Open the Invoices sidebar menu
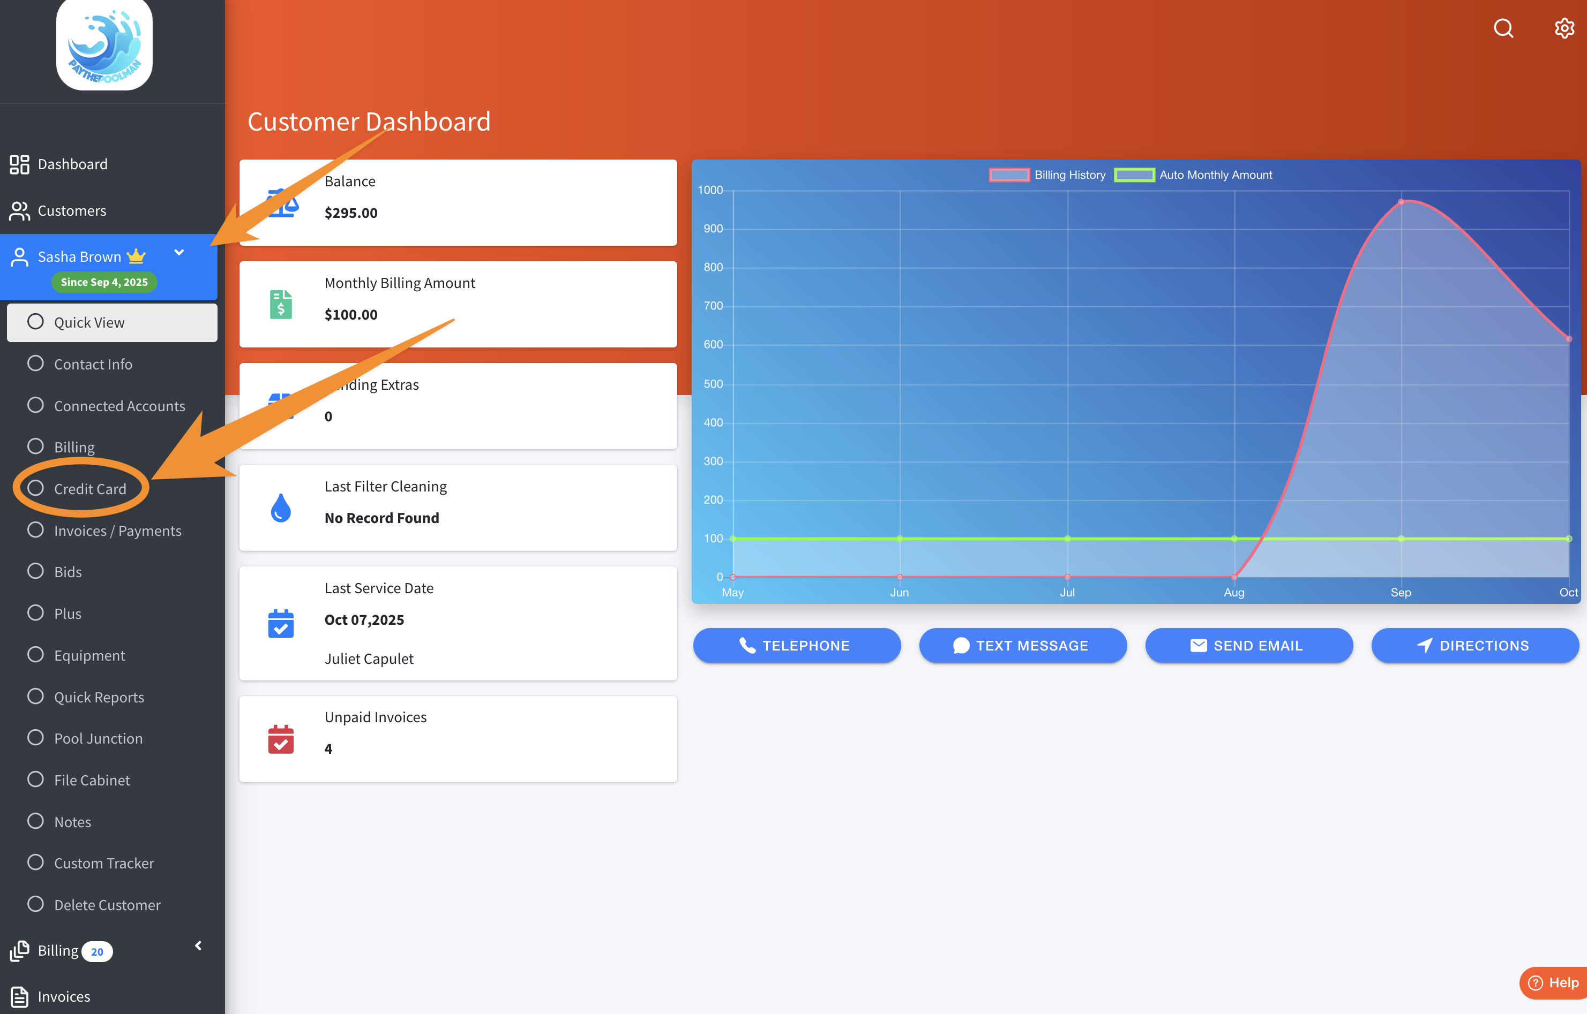 coord(63,996)
